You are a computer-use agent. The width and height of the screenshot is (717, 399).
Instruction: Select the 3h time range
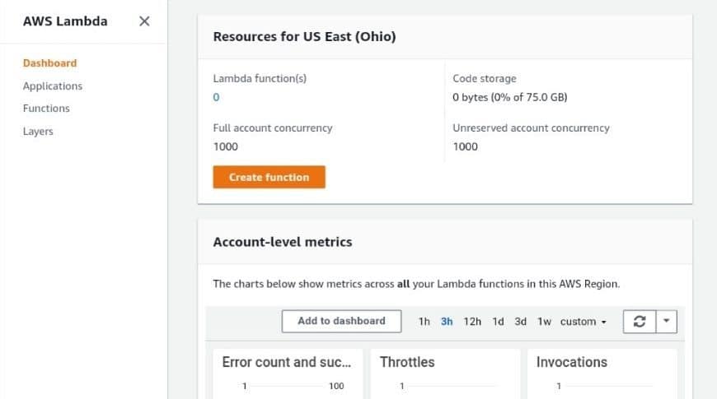click(447, 322)
